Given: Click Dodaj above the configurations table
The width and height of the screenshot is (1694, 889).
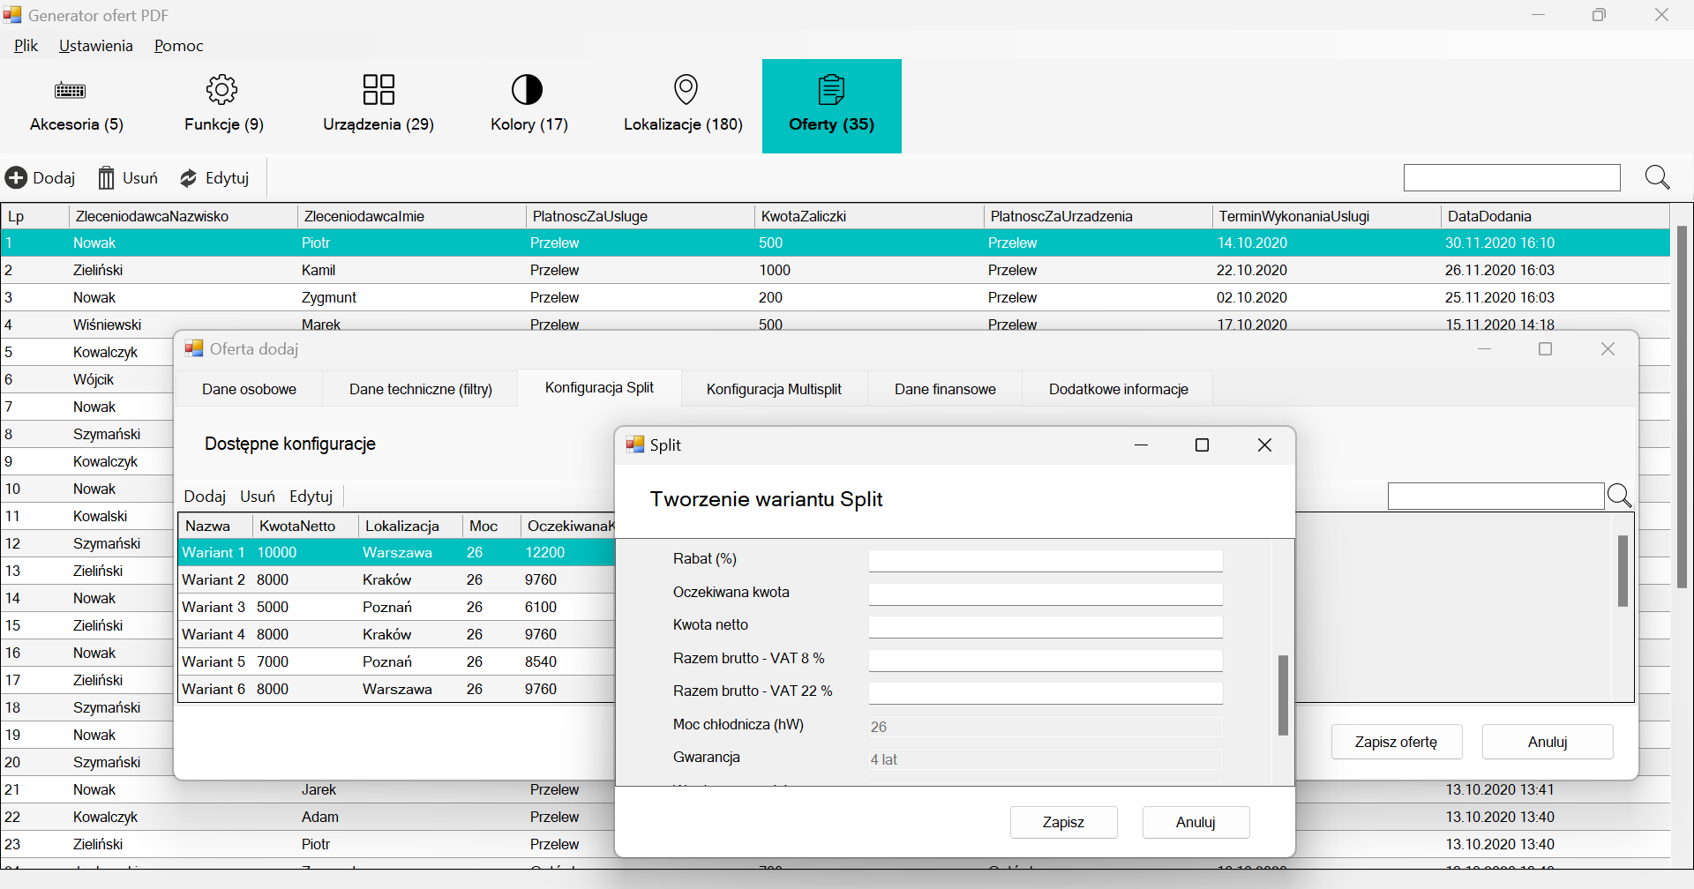Looking at the screenshot, I should pos(205,497).
